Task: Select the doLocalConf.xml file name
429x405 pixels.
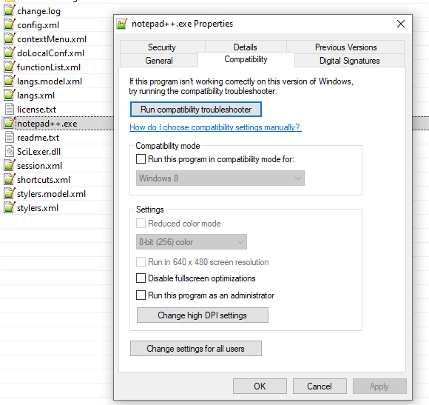Action: point(50,53)
